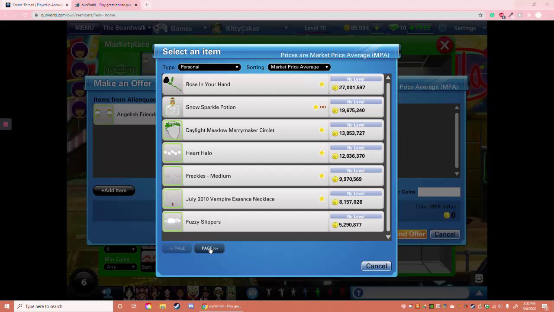Click the Send Offer button
Image resolution: width=554 pixels, height=312 pixels.
pyautogui.click(x=411, y=234)
